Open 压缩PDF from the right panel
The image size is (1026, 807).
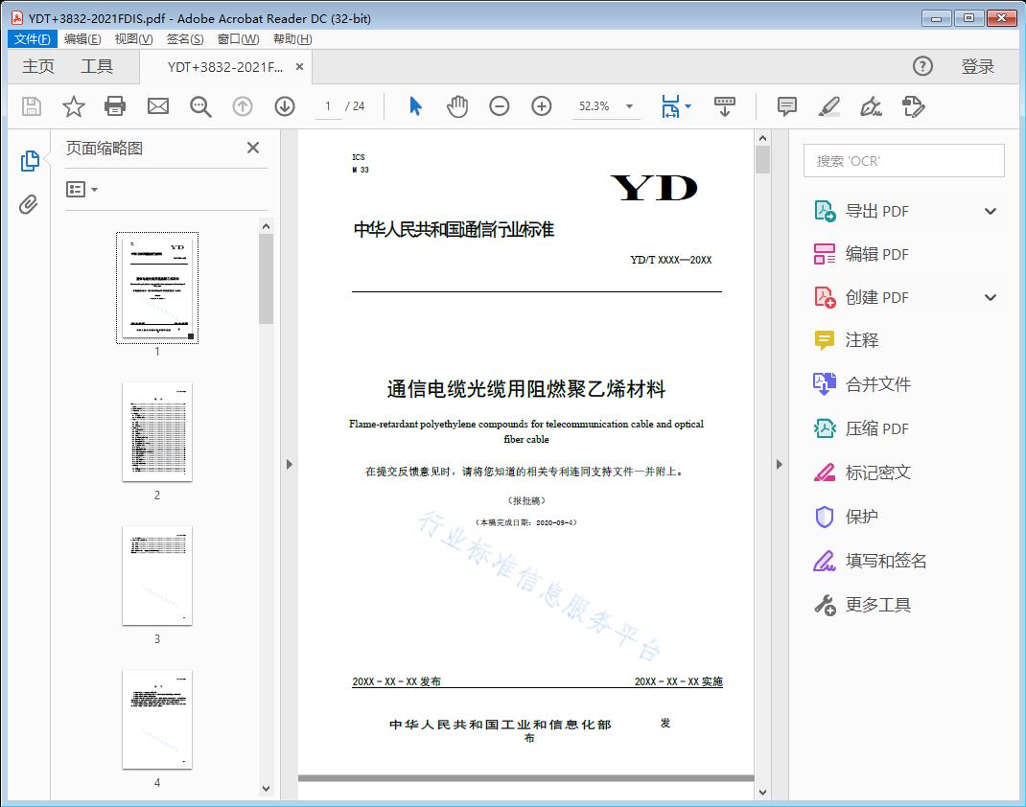[876, 428]
